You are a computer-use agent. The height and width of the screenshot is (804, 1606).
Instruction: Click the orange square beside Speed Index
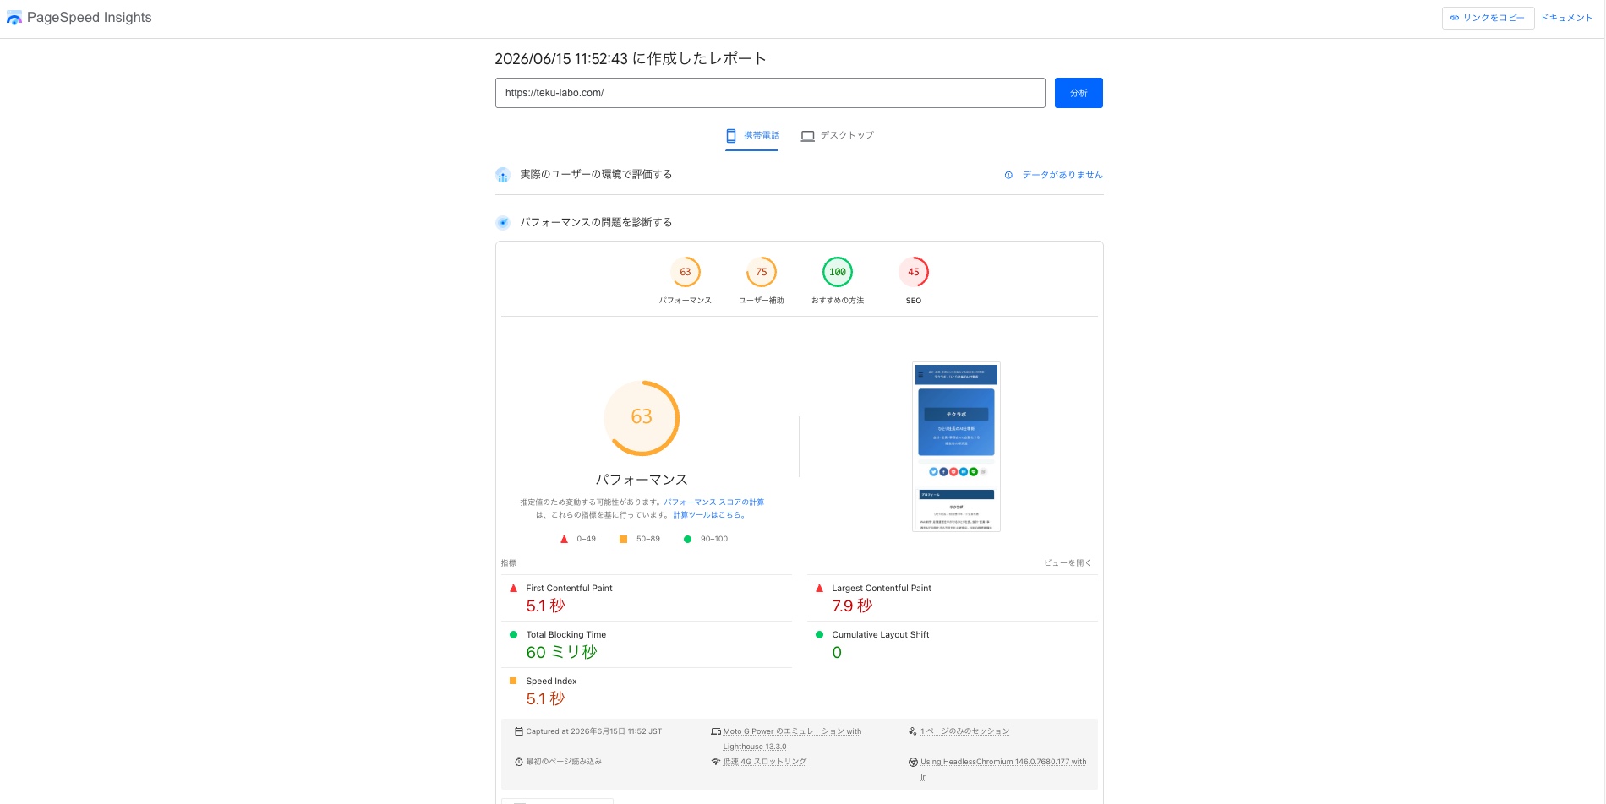[x=513, y=681]
